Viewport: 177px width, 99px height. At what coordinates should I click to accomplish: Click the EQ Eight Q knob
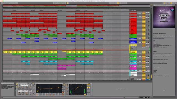coord(34,94)
